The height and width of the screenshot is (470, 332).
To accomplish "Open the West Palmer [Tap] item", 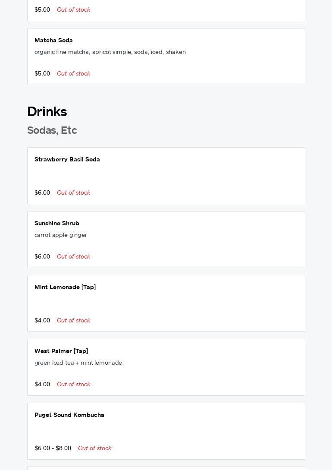I will pos(61,351).
